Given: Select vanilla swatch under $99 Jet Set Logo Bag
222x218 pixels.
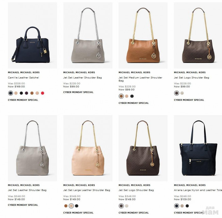Looking at the screenshot, I should 182,93.
